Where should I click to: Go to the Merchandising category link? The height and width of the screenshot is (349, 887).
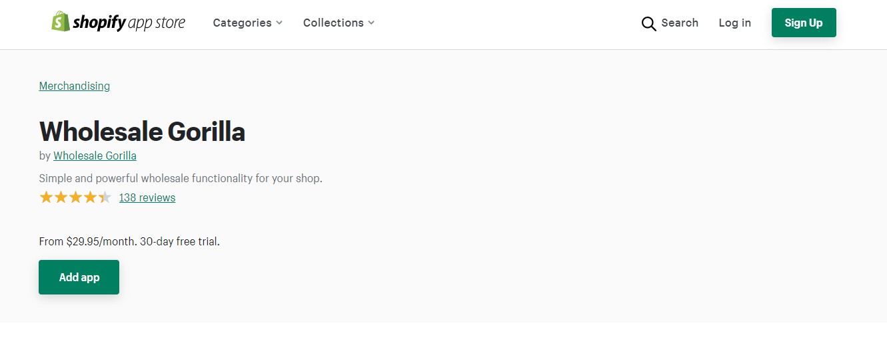75,86
